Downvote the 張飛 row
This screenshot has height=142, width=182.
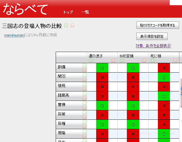click(84, 89)
